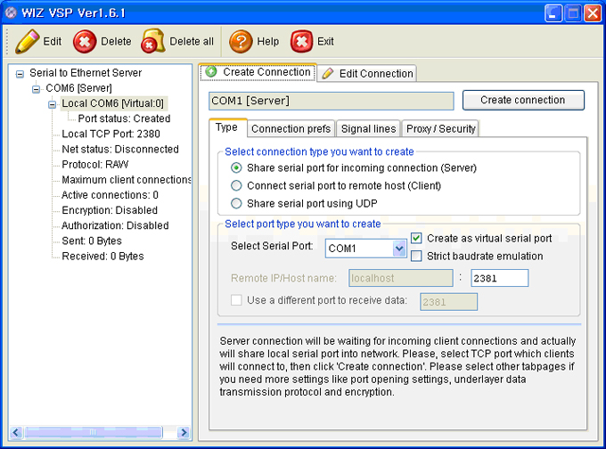The width and height of the screenshot is (606, 449).
Task: Click the tree panel scroll-left arrow
Action: (x=16, y=432)
